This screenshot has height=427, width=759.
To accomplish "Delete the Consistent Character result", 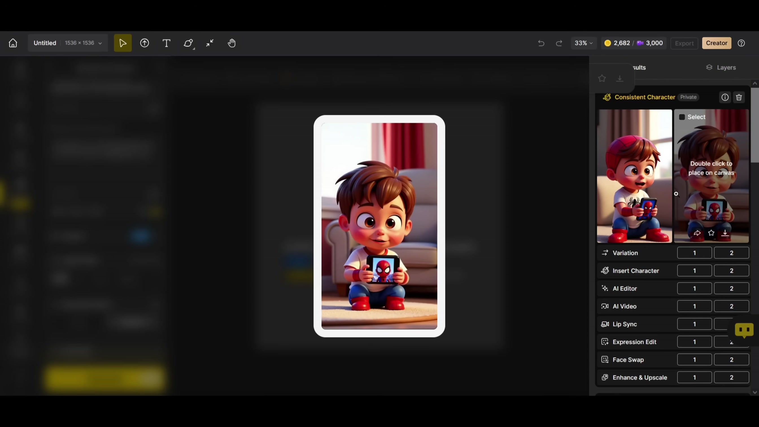I will click(x=739, y=97).
